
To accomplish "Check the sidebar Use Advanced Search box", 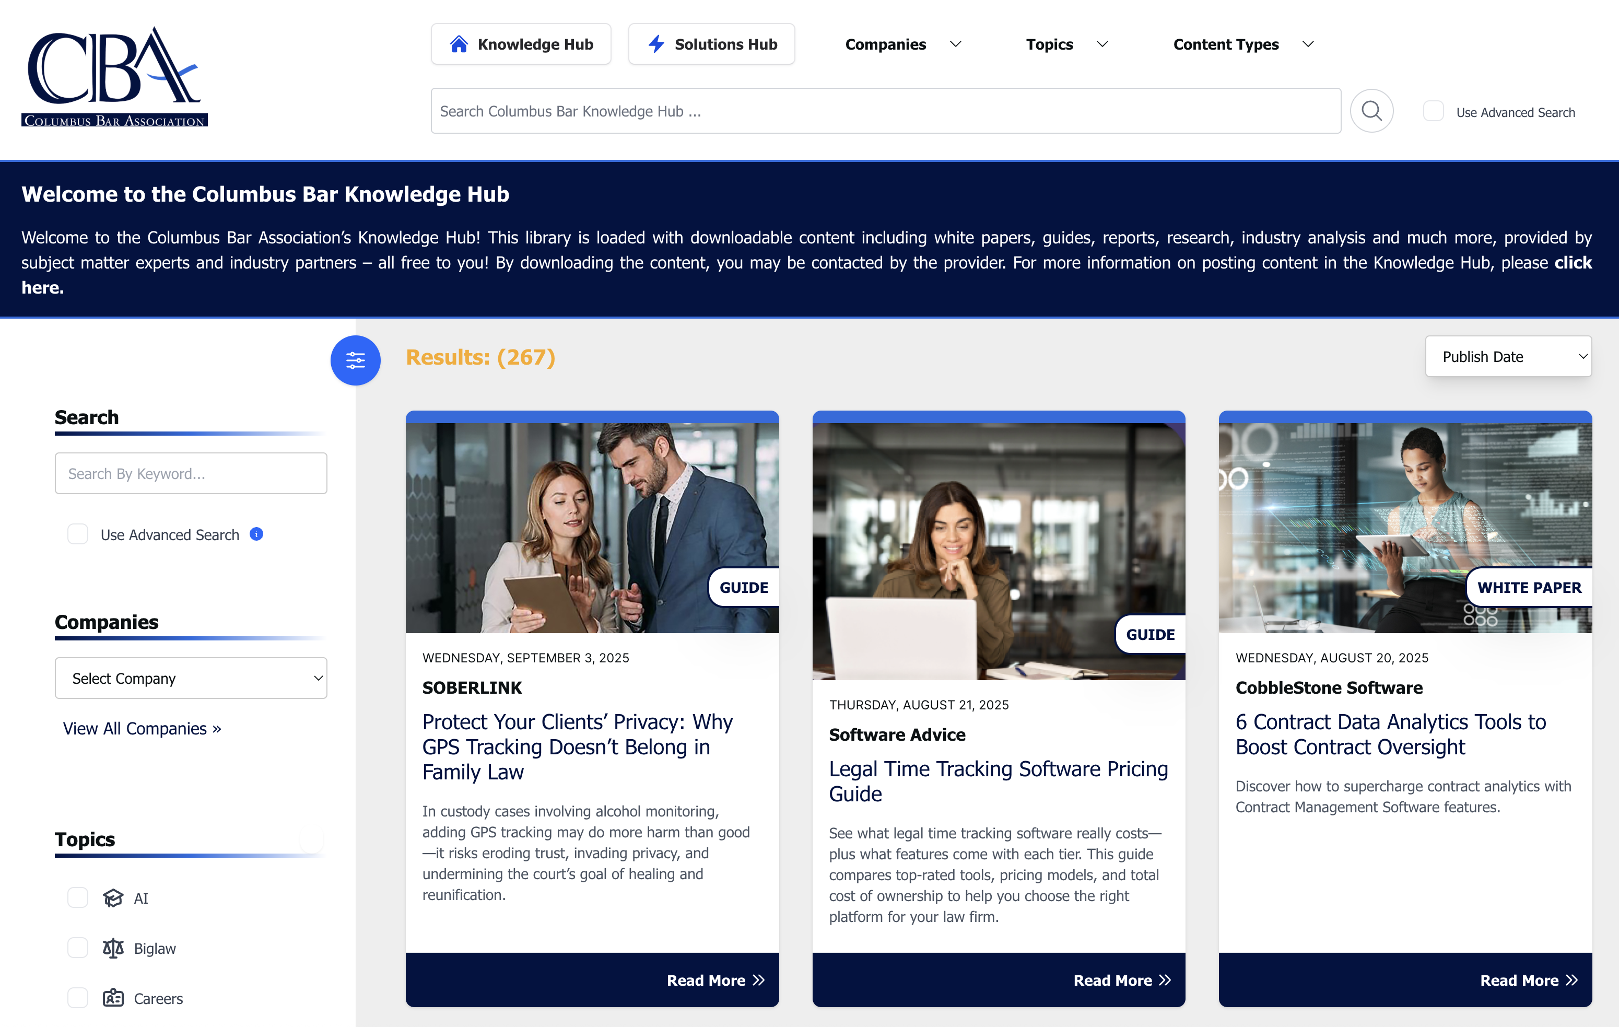I will [x=78, y=534].
